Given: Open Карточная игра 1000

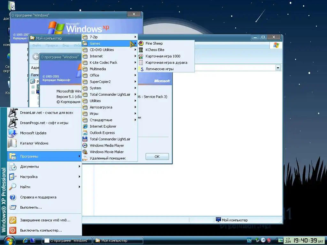Looking at the screenshot, I should 166,56.
